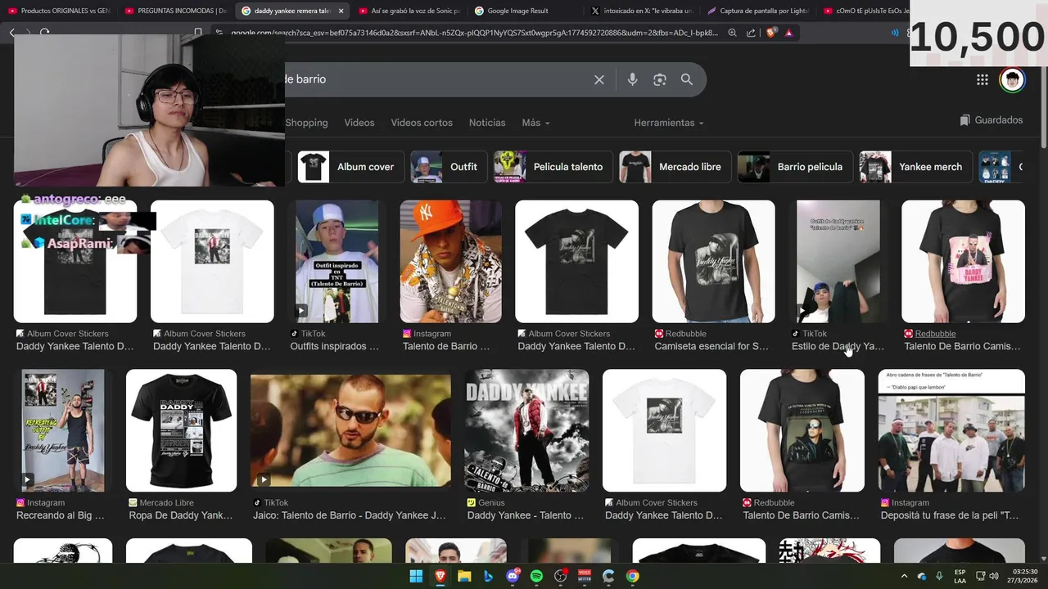This screenshot has height=589, width=1048.
Task: Click Brave browser taskbar icon
Action: (440, 576)
